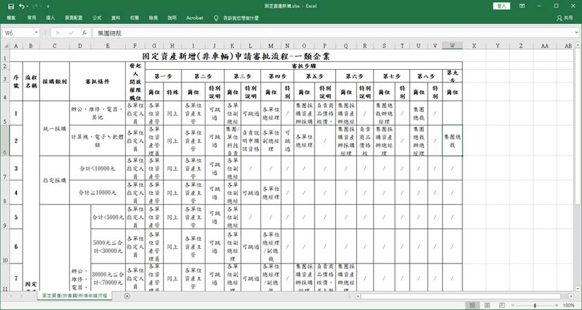
Task: Click the 指定採購 cell
Action: coord(55,180)
